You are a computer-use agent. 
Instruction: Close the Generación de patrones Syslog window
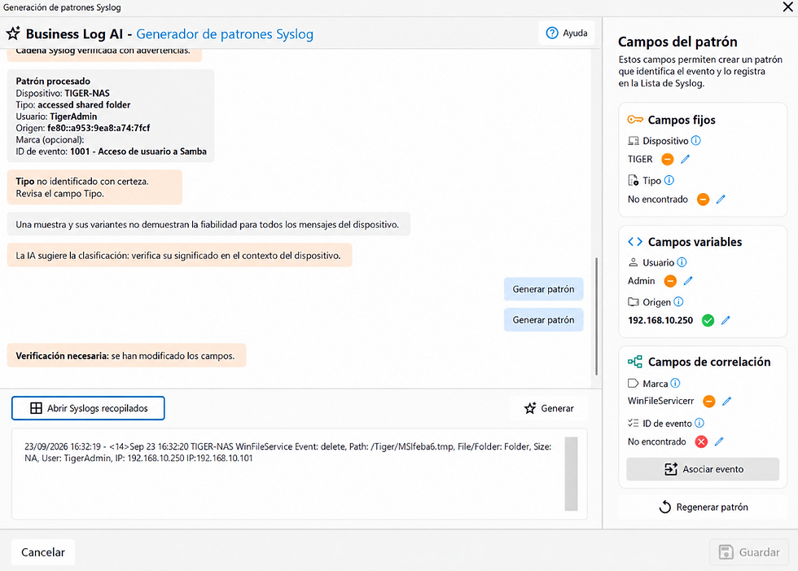pos(787,7)
